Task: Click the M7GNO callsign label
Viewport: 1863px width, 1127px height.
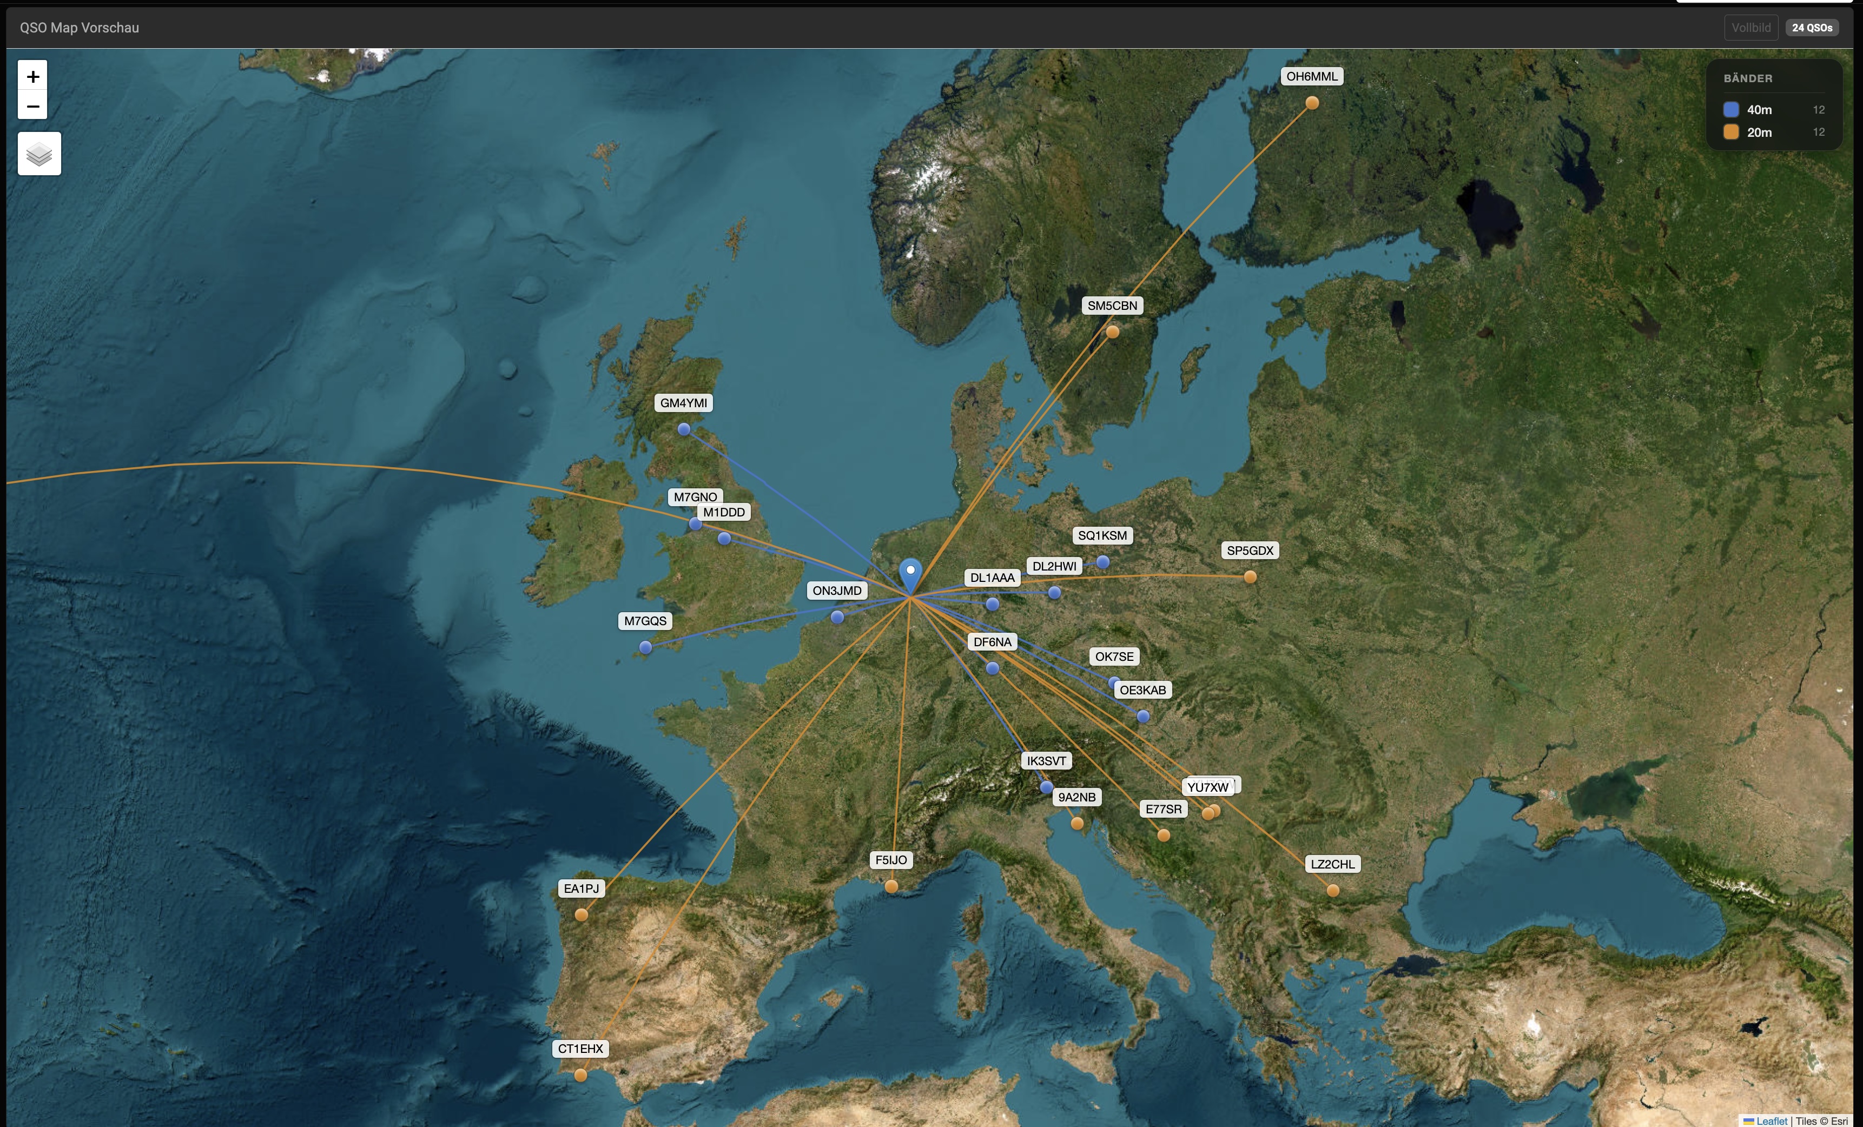Action: pyautogui.click(x=695, y=496)
